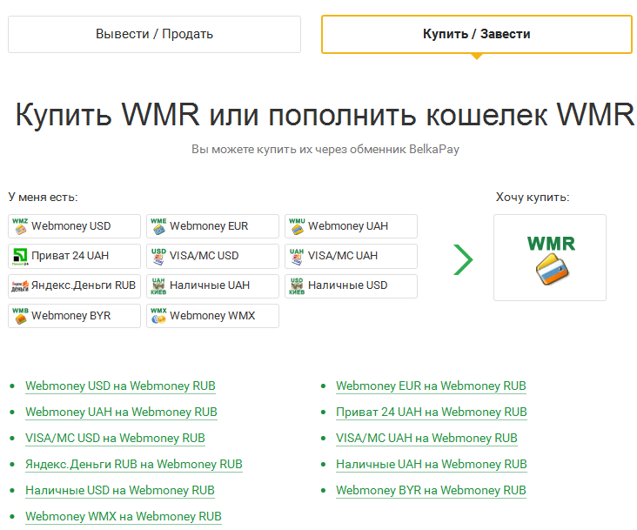Click the USD card icon beside VISA/MC USD
The image size is (637, 530).
[x=158, y=256]
